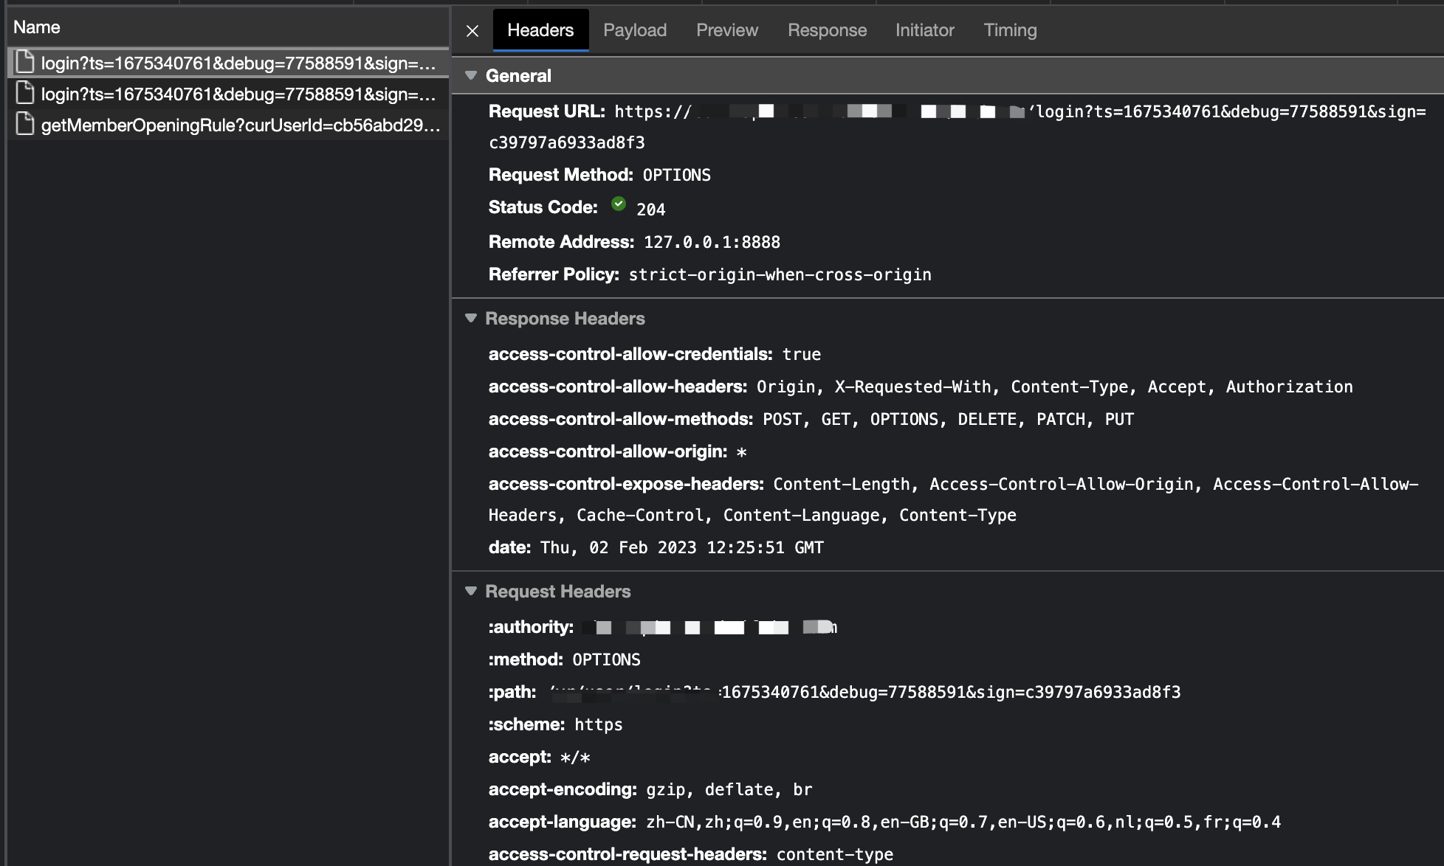Click the accept */* value

(575, 757)
